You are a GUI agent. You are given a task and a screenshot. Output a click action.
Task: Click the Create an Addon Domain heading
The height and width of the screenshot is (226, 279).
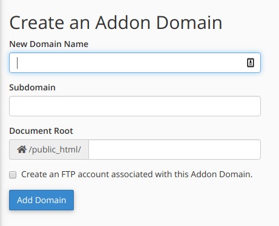tap(116, 22)
